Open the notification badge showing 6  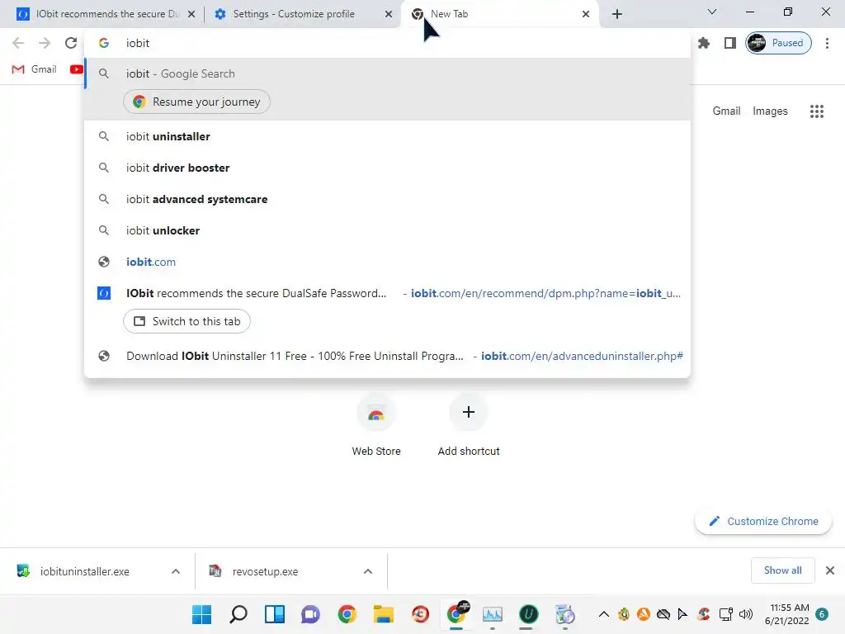(822, 614)
